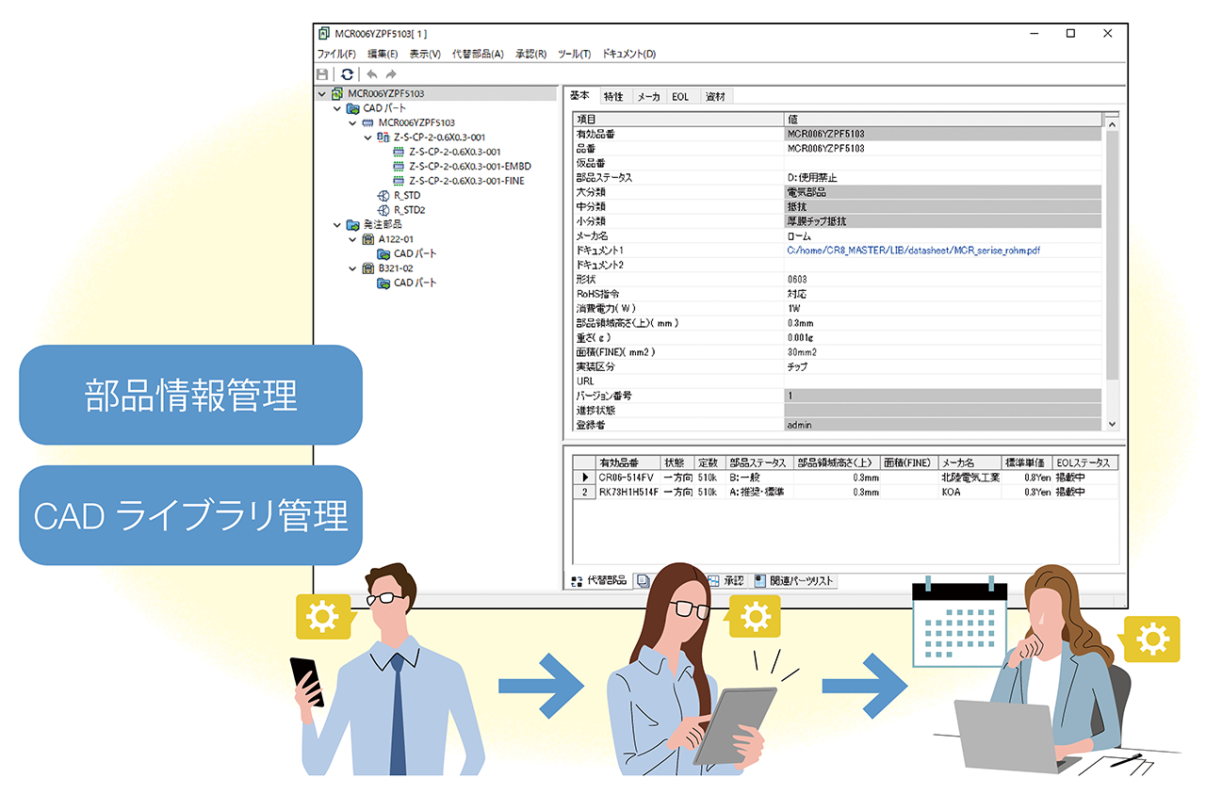
Task: Click the properties table vertical scrollbar down arrow
Action: tap(1112, 425)
